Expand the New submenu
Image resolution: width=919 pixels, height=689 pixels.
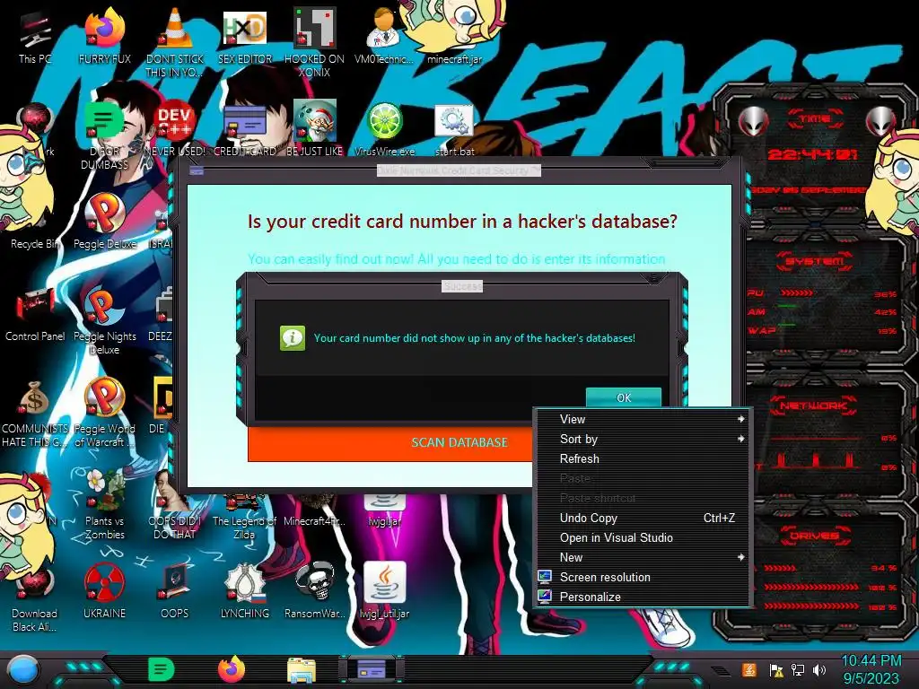[x=643, y=557]
